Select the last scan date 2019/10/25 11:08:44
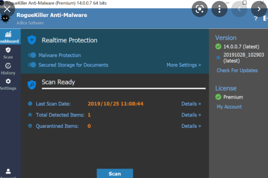This screenshot has width=268, height=178. (x=115, y=104)
